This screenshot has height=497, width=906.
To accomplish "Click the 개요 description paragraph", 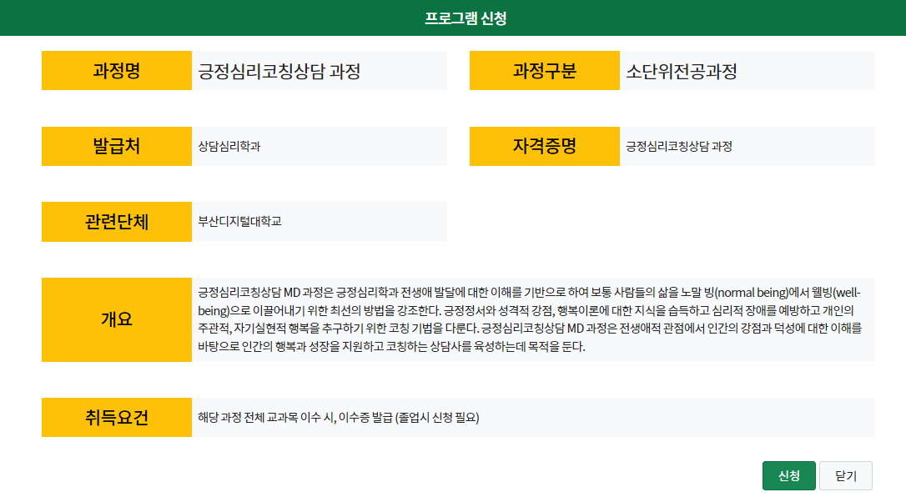I will coord(530,319).
